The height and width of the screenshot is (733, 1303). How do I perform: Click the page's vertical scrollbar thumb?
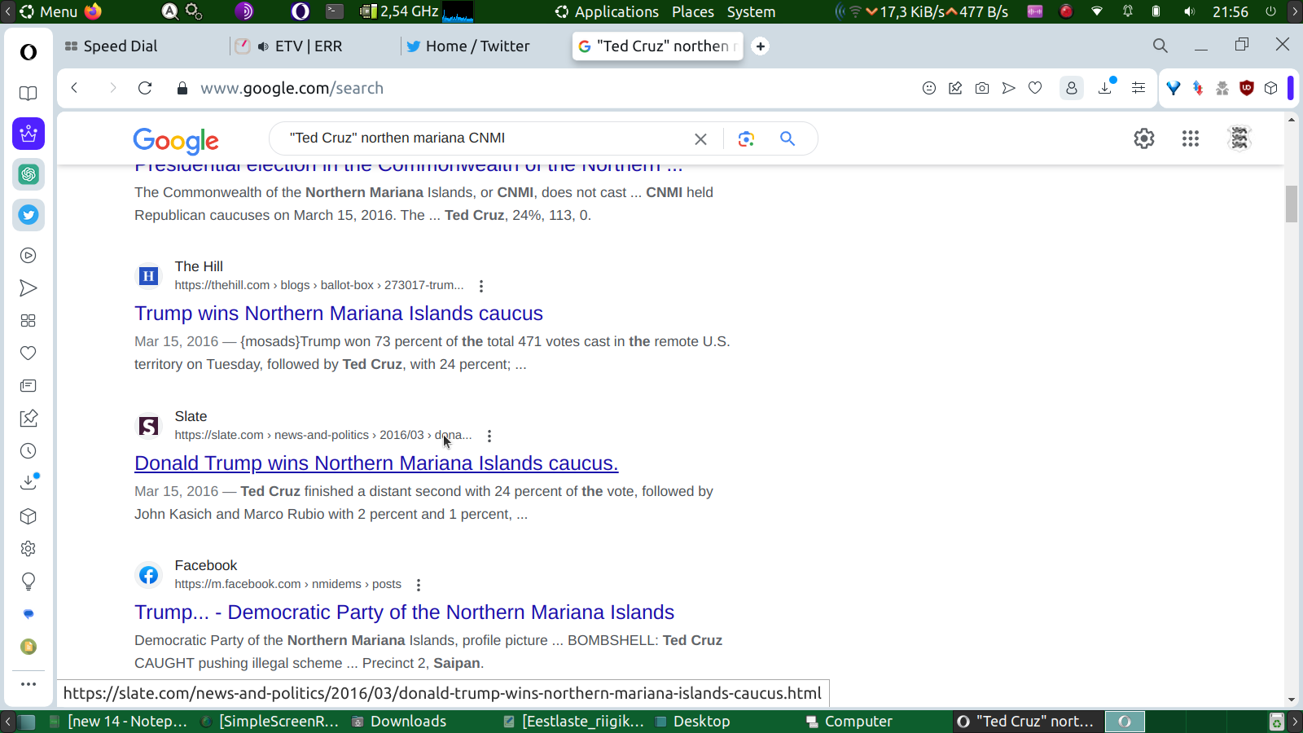tap(1292, 204)
